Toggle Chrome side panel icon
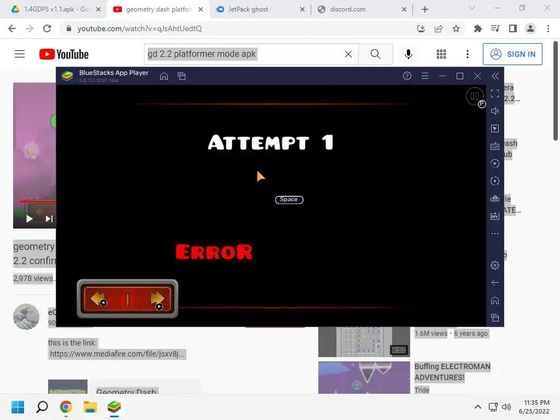560x420 pixels. point(513,28)
